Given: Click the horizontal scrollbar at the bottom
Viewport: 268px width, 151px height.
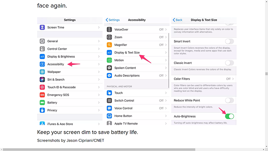Looking at the screenshot, I should tap(99, 150).
